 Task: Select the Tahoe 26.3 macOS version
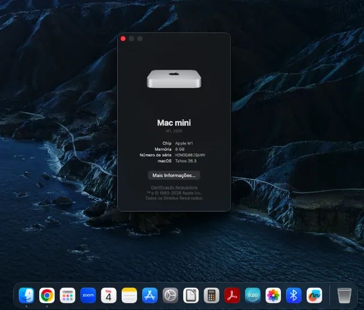[186, 161]
